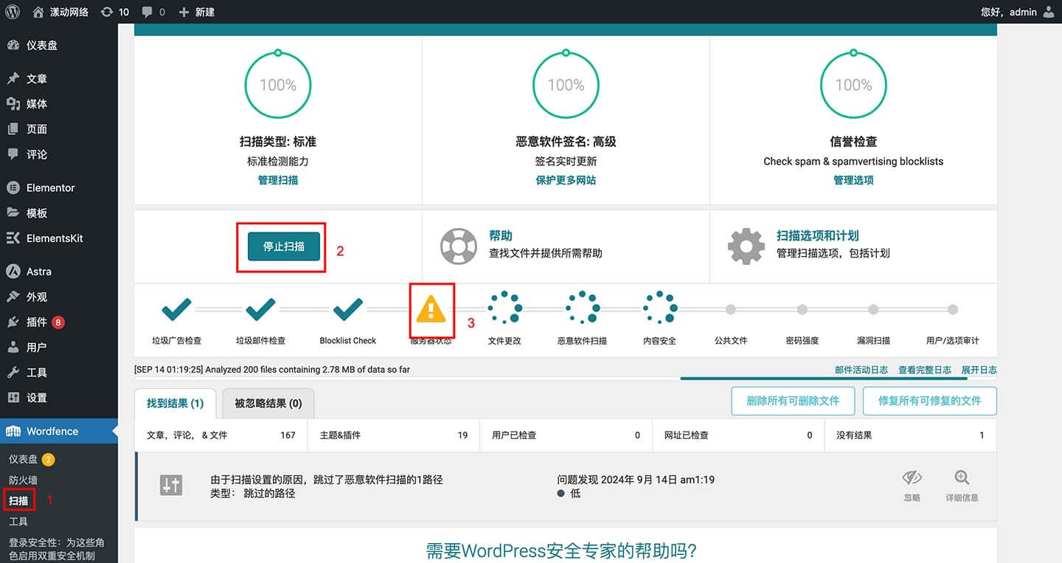Click Blocklist Check checkmark stage

click(x=347, y=309)
